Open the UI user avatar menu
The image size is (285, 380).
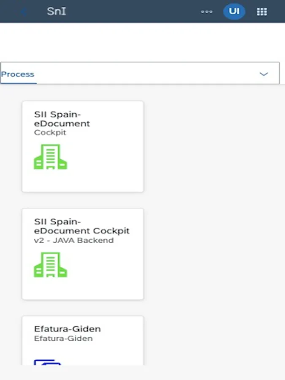pos(234,11)
